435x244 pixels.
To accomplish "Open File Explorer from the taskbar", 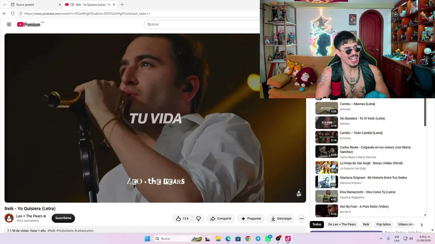I will (218, 239).
